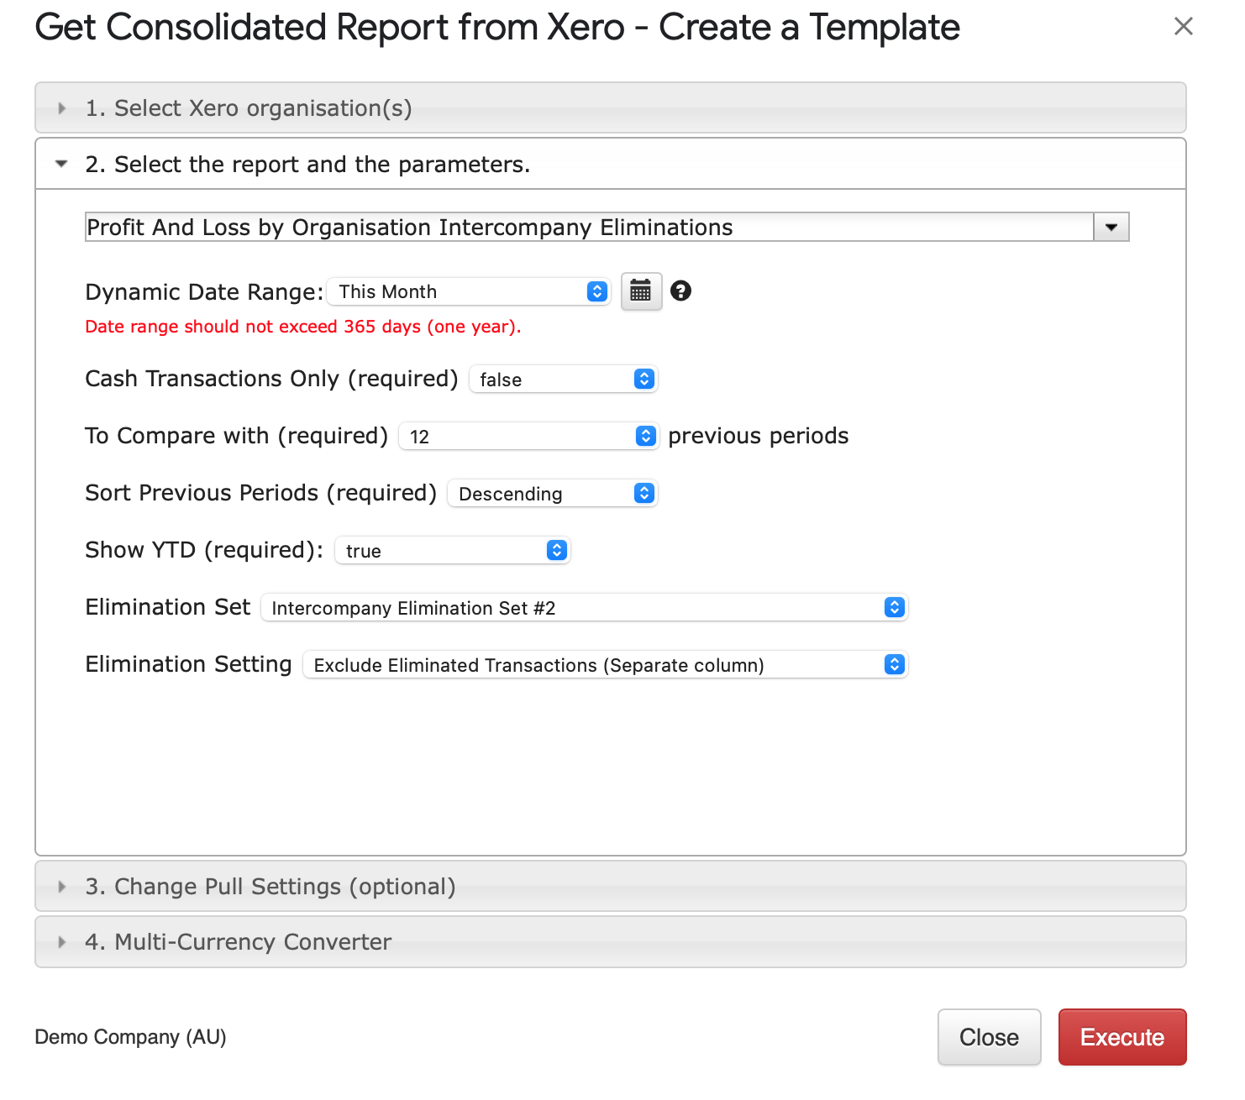Change the To Compare with periods dropdown

[x=528, y=436]
